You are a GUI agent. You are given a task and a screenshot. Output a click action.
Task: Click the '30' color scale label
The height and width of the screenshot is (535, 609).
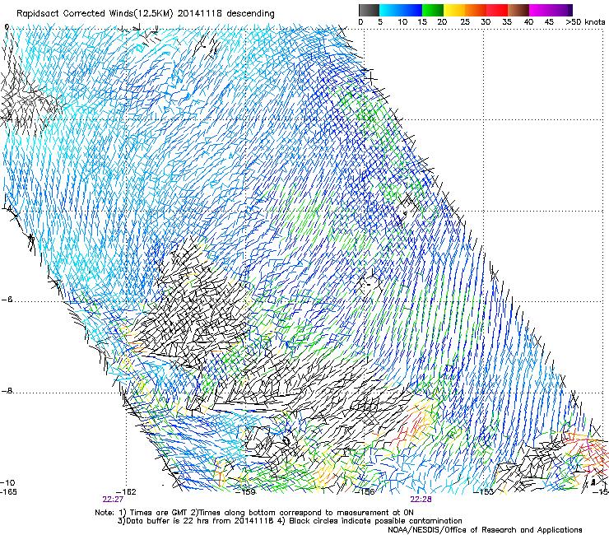coord(486,22)
